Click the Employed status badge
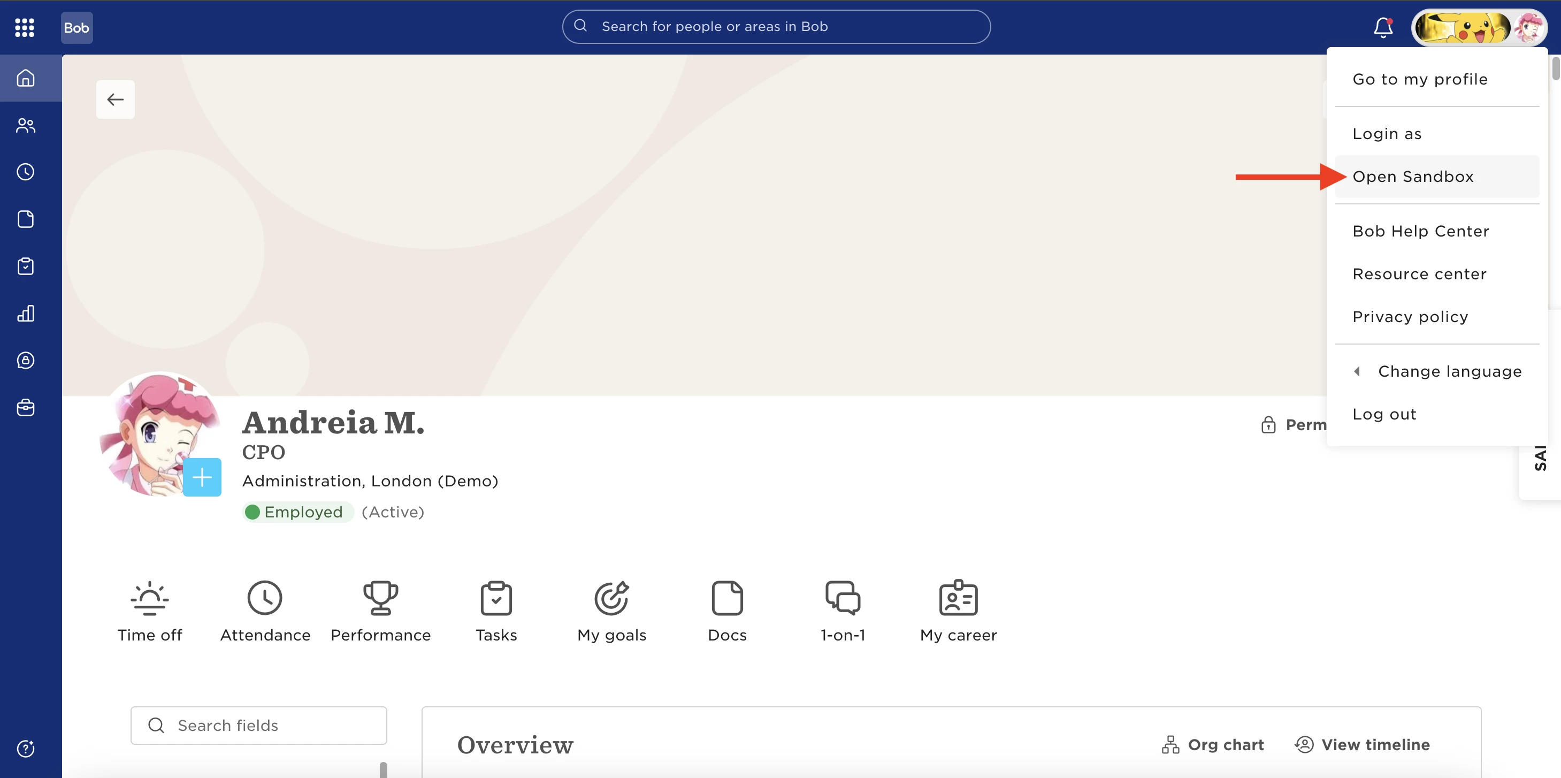1561x778 pixels. click(x=297, y=512)
